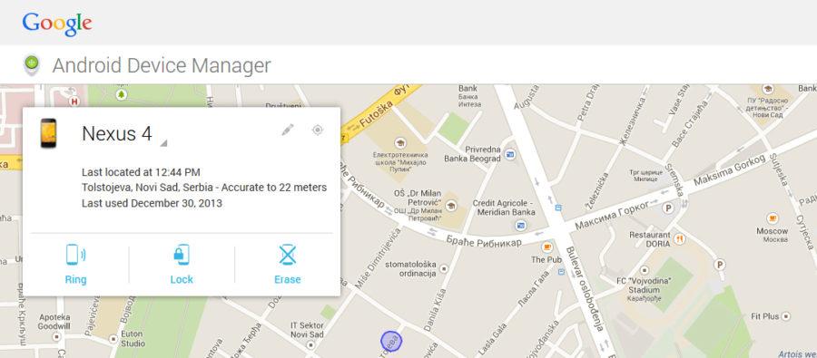Click the Android Device Manager title
The image size is (817, 358).
click(162, 65)
